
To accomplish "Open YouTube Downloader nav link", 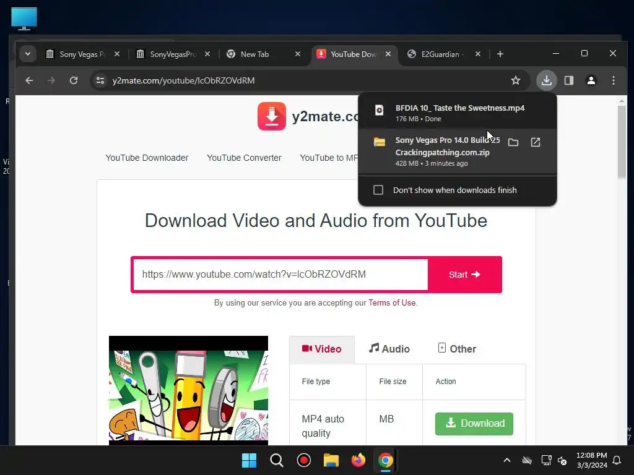I will (147, 158).
